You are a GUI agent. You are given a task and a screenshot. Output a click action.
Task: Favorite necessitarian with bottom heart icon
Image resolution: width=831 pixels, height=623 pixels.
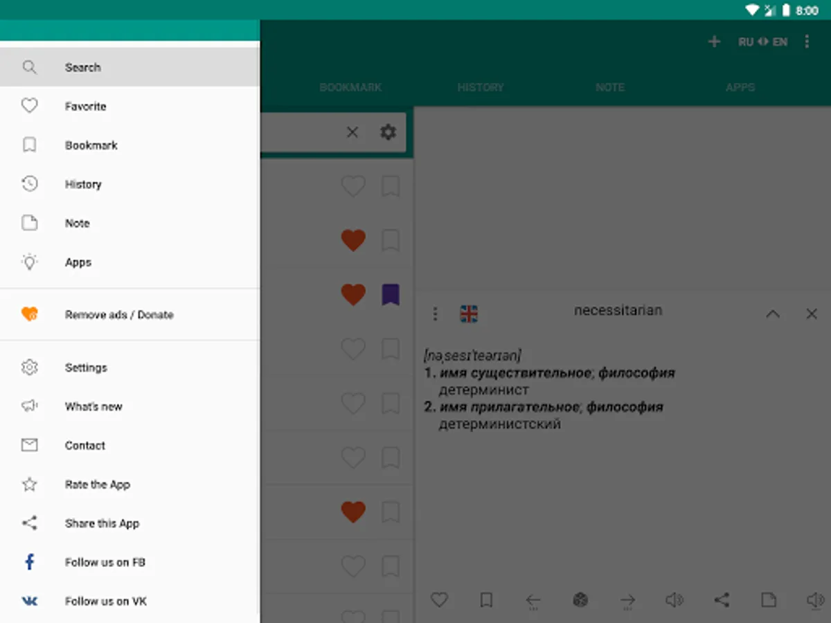point(439,600)
